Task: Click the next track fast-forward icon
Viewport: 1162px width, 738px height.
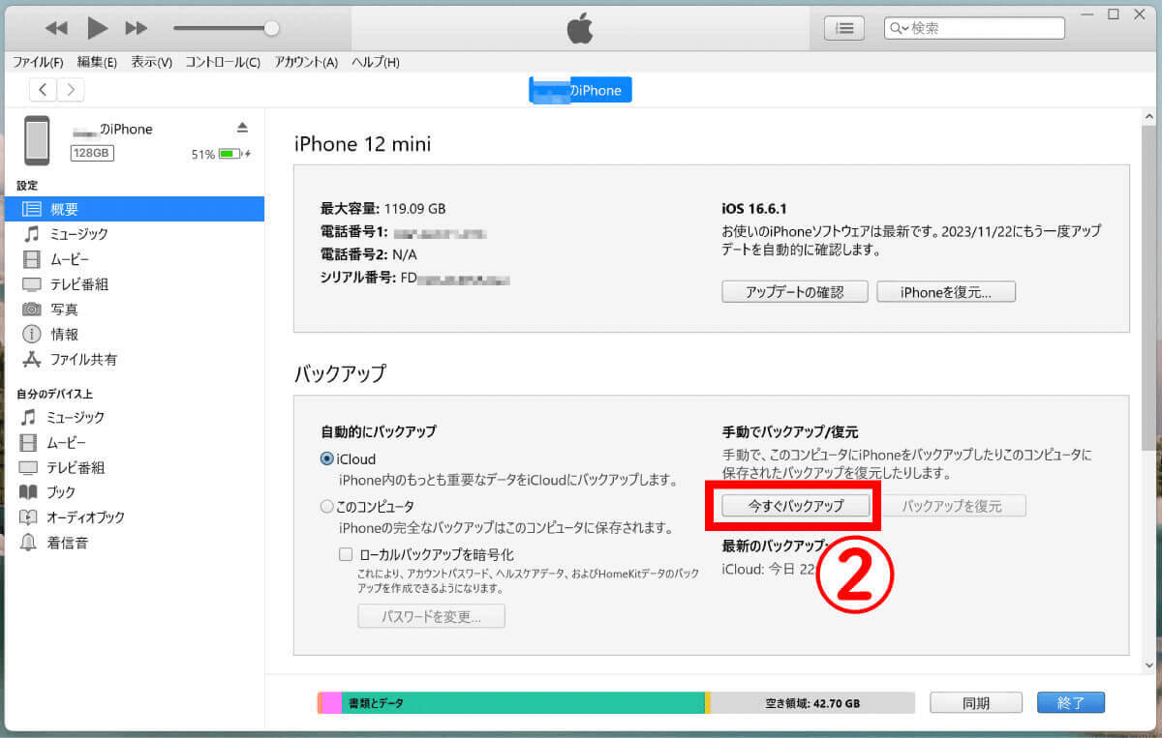Action: [137, 28]
